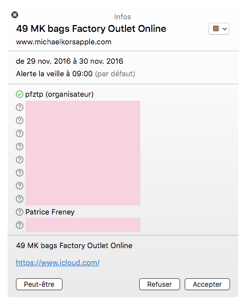Click the event notes description text
246x305 pixels.
(74, 245)
